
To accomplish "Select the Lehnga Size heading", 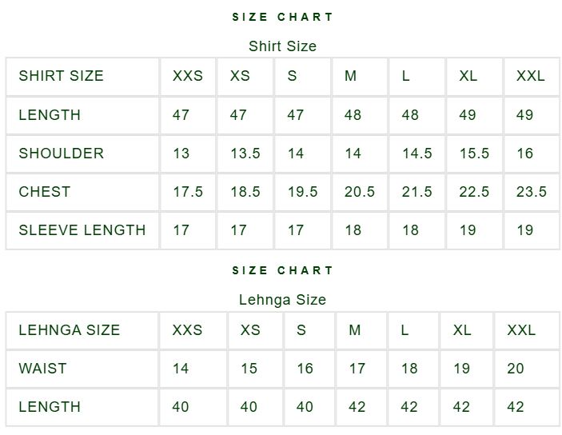I will click(282, 300).
